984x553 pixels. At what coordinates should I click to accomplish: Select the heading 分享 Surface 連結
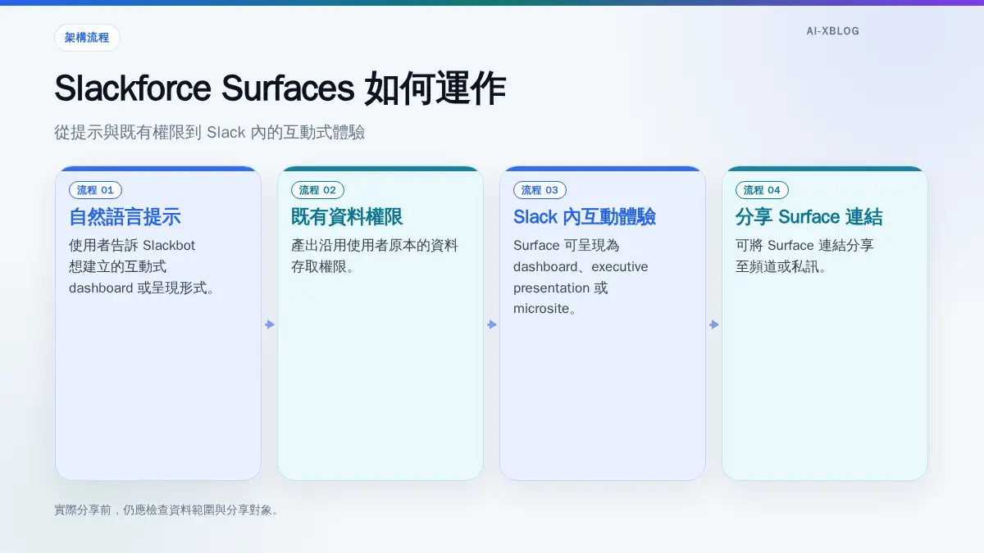(x=809, y=217)
